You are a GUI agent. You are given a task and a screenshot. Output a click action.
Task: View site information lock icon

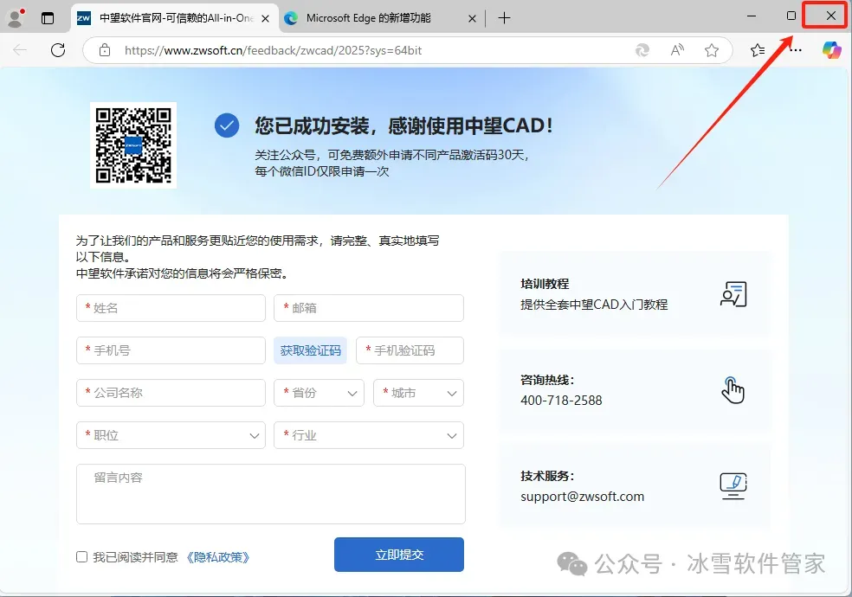click(x=105, y=50)
